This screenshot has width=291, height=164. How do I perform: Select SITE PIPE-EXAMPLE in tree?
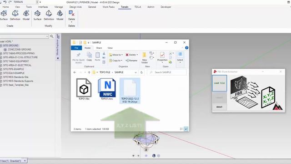(x=13, y=69)
